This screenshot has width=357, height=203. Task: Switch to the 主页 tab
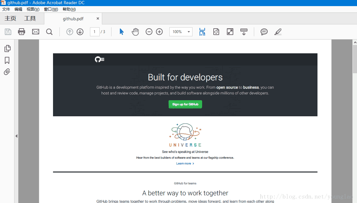point(11,18)
